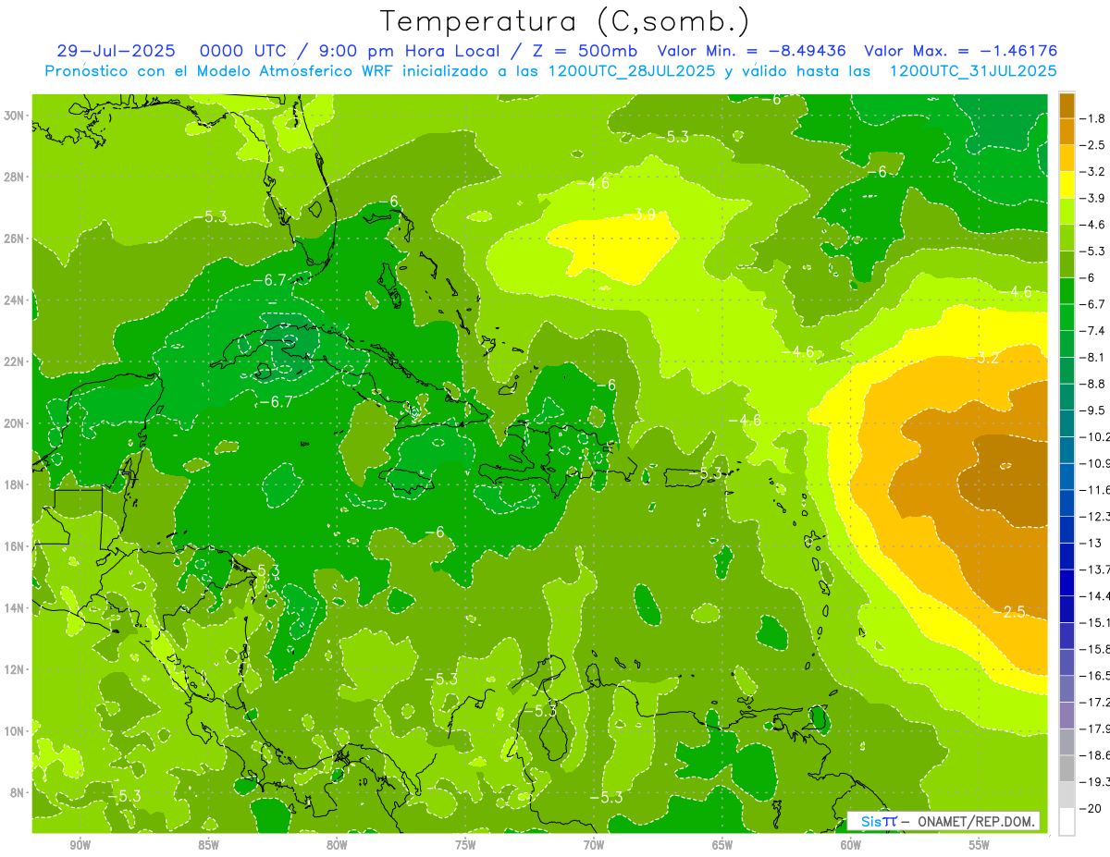Click the '30N' latitude axis label

(x=16, y=116)
